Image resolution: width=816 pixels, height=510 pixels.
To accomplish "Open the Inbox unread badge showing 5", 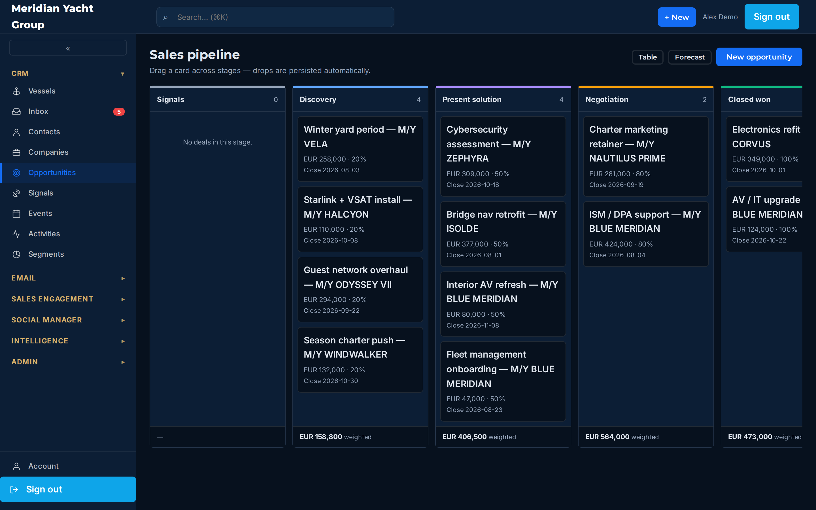I will (x=119, y=112).
